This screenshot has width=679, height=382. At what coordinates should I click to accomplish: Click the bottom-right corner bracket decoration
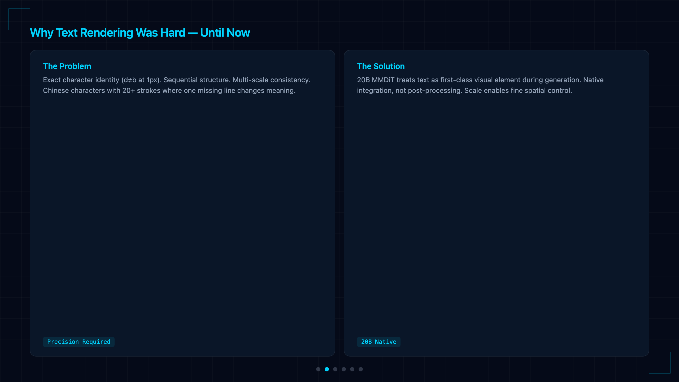point(660,363)
